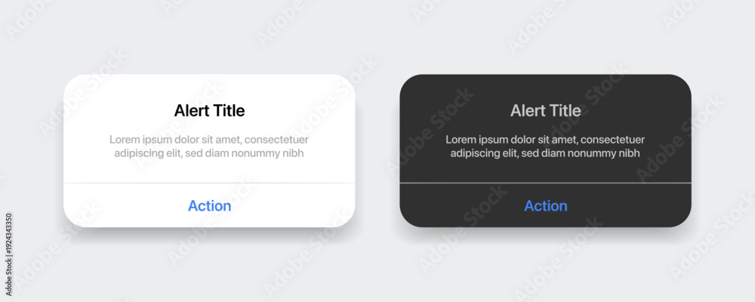Tap Action in the white alert
The image size is (755, 302).
(209, 205)
